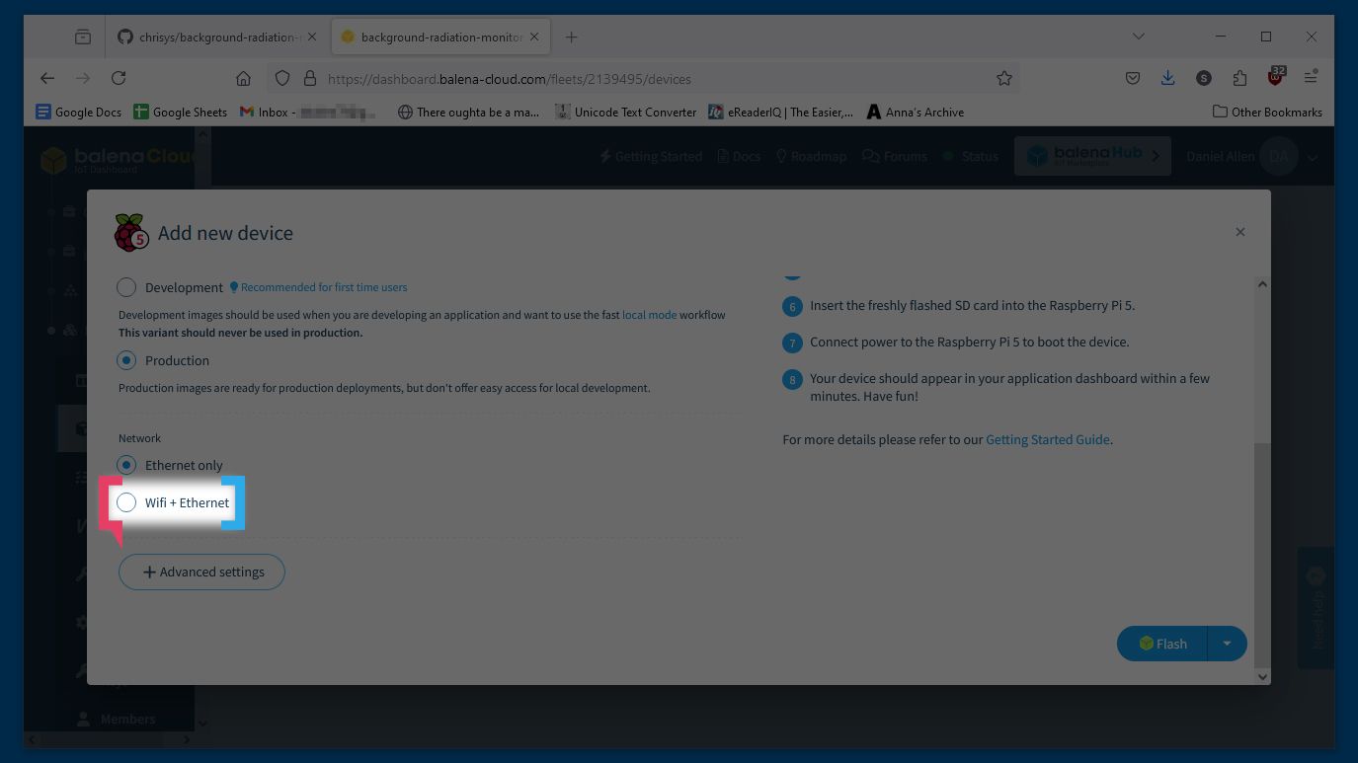The width and height of the screenshot is (1358, 763).
Task: Open Other Bookmarks folder
Action: [x=1267, y=112]
